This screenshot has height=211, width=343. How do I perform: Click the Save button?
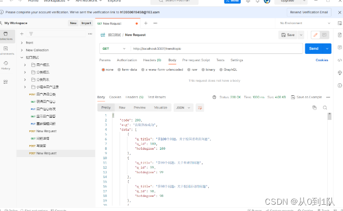point(288,35)
